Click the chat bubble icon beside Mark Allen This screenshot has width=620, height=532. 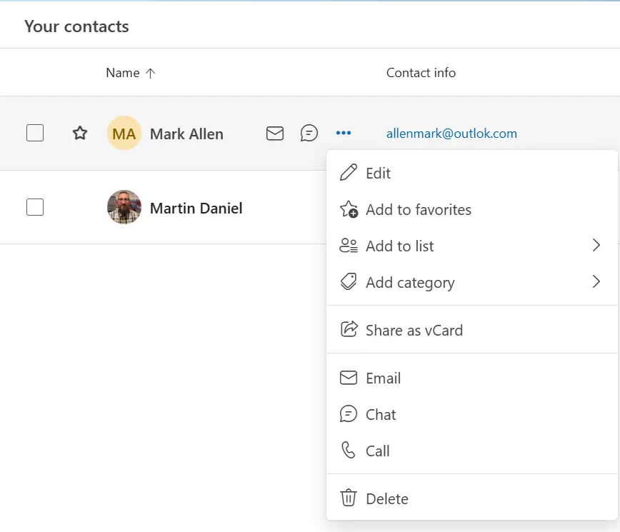coord(309,134)
